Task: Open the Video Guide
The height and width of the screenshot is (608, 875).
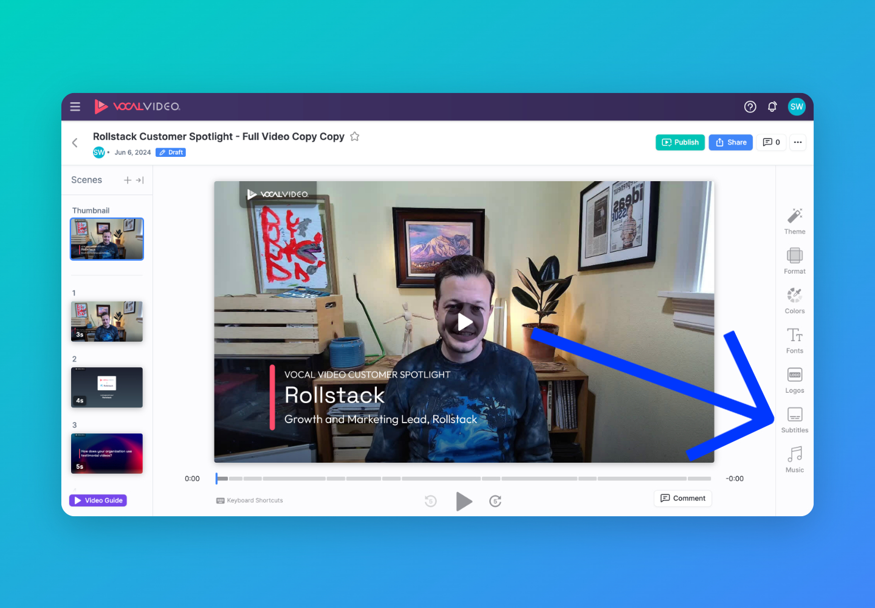Action: tap(98, 500)
